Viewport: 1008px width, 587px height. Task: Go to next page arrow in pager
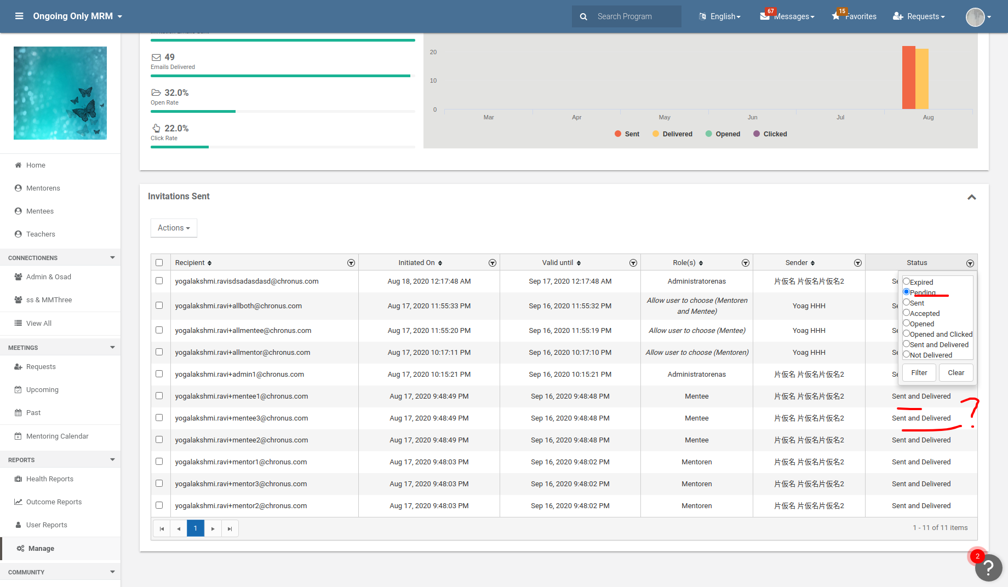213,528
